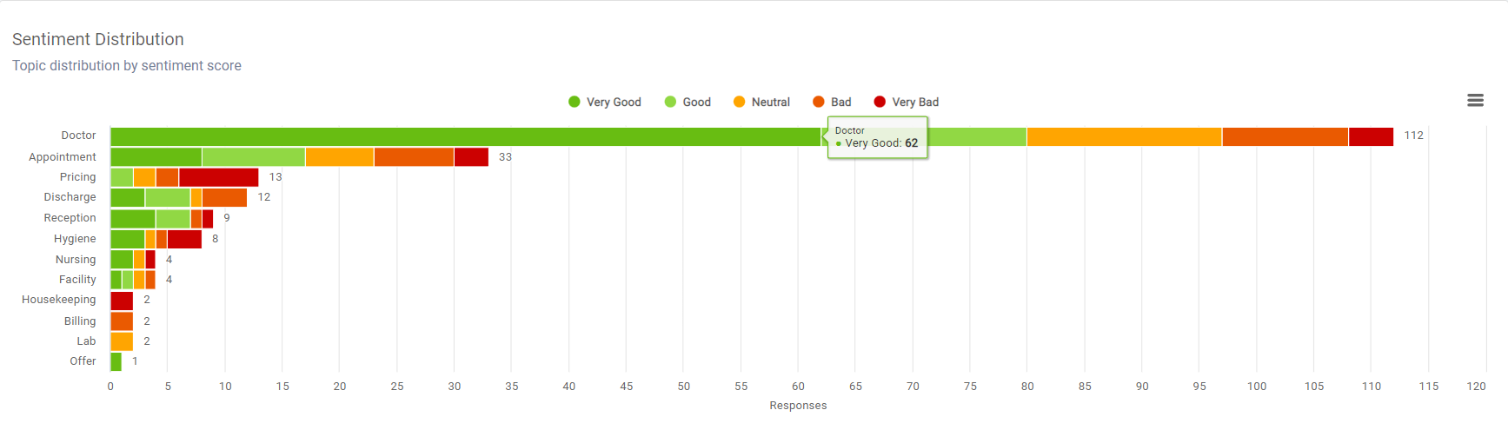Click the Very Bad legend marker
1508x430 pixels.
pyautogui.click(x=880, y=102)
